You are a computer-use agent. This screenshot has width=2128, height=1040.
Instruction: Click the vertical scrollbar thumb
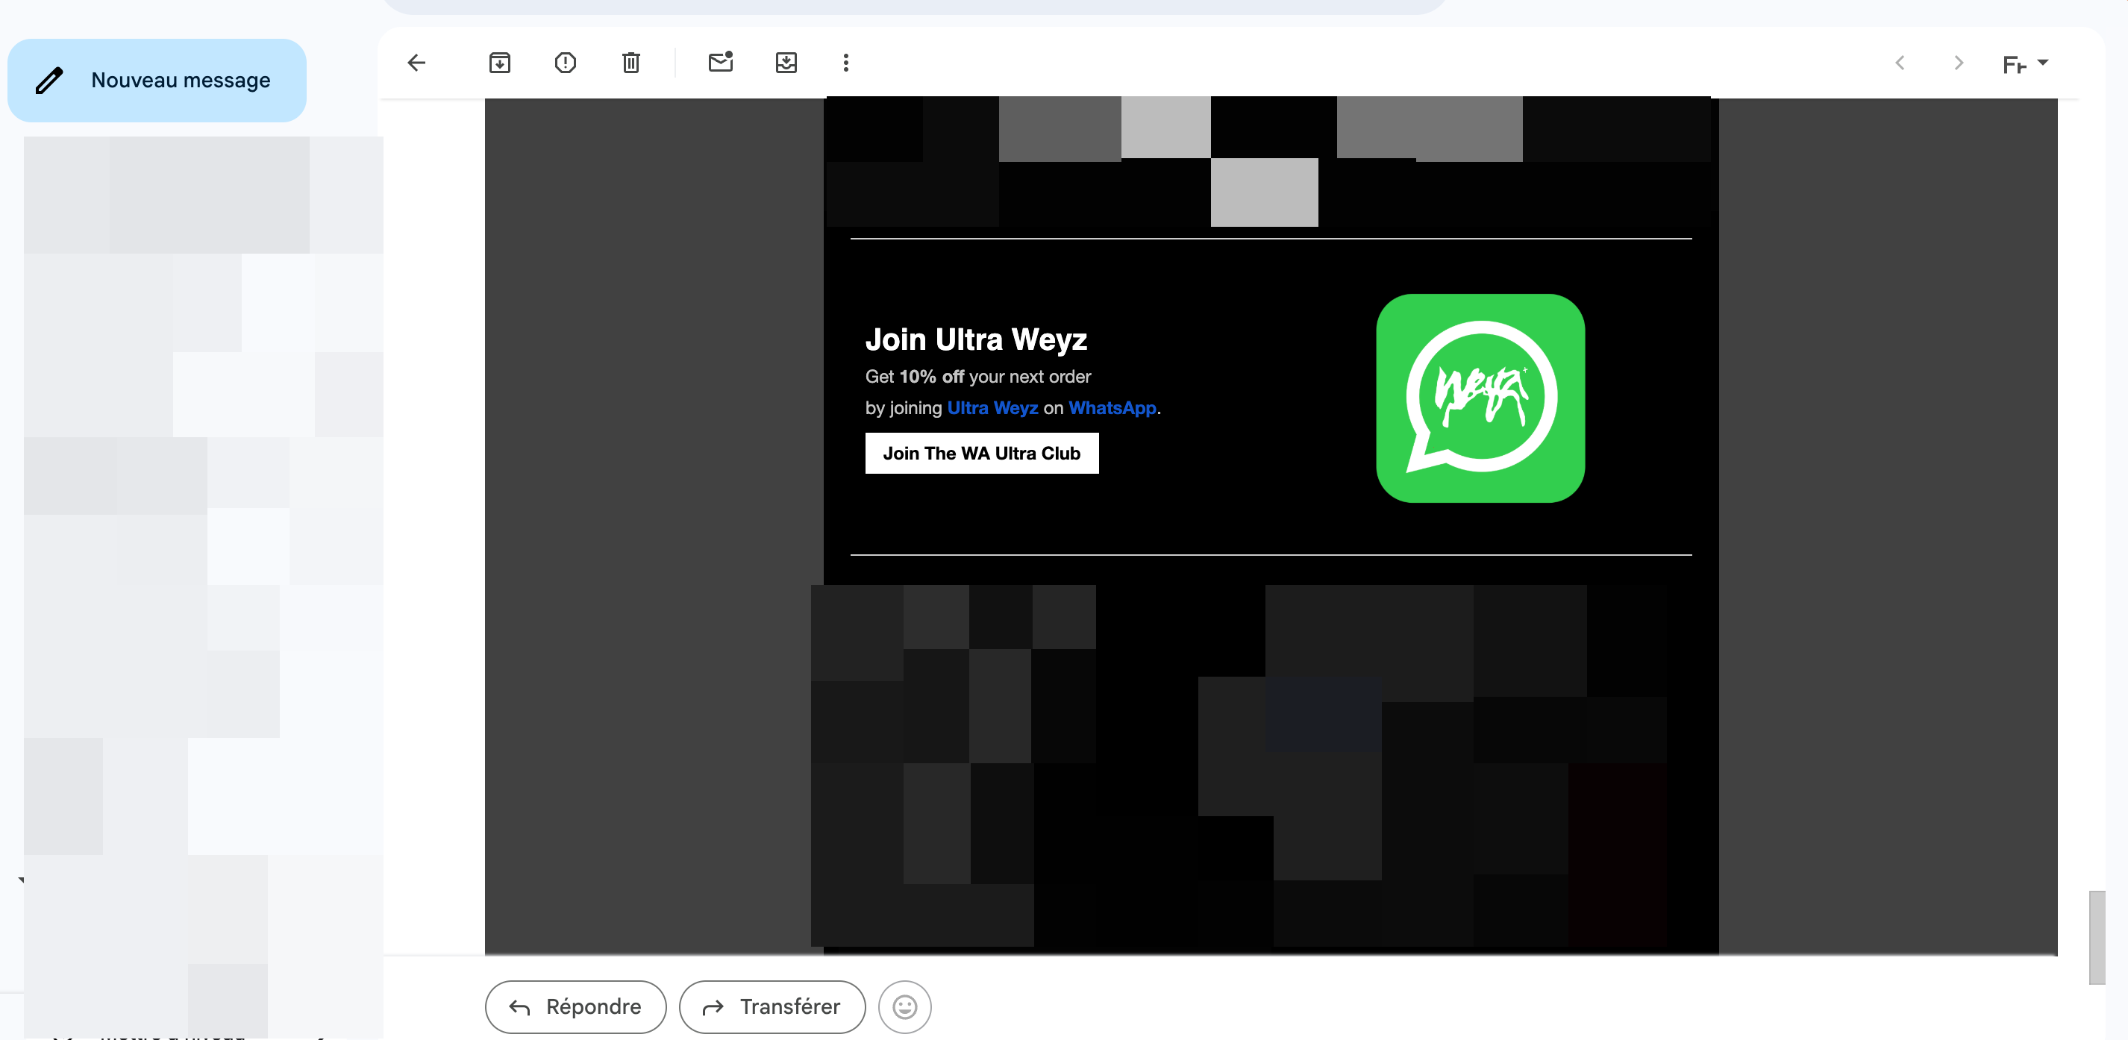(x=2096, y=937)
